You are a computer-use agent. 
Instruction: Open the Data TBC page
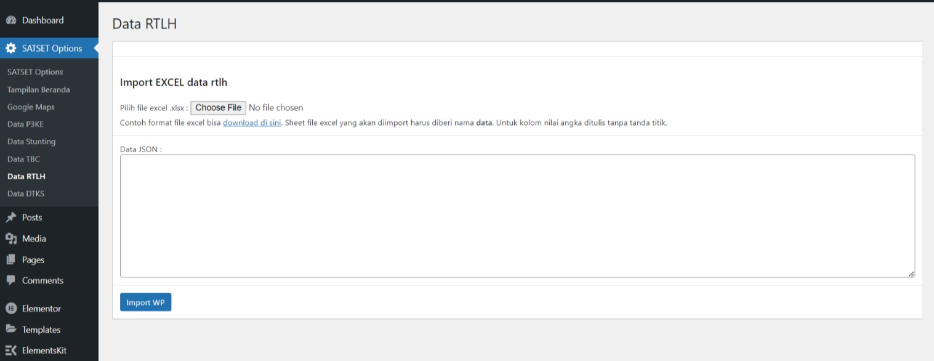click(x=23, y=159)
